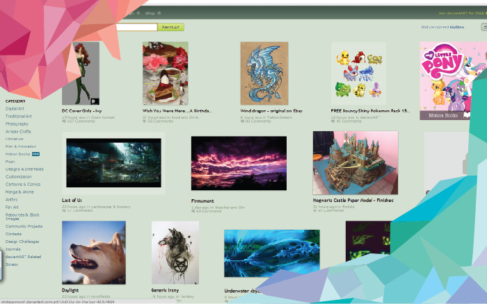Screen dimensions: 487x304
Task: Open Anthro category
Action: tap(12, 200)
